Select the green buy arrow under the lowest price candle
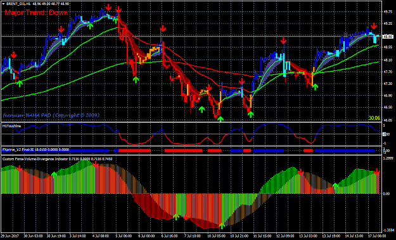The image size is (396, 240). point(220,119)
